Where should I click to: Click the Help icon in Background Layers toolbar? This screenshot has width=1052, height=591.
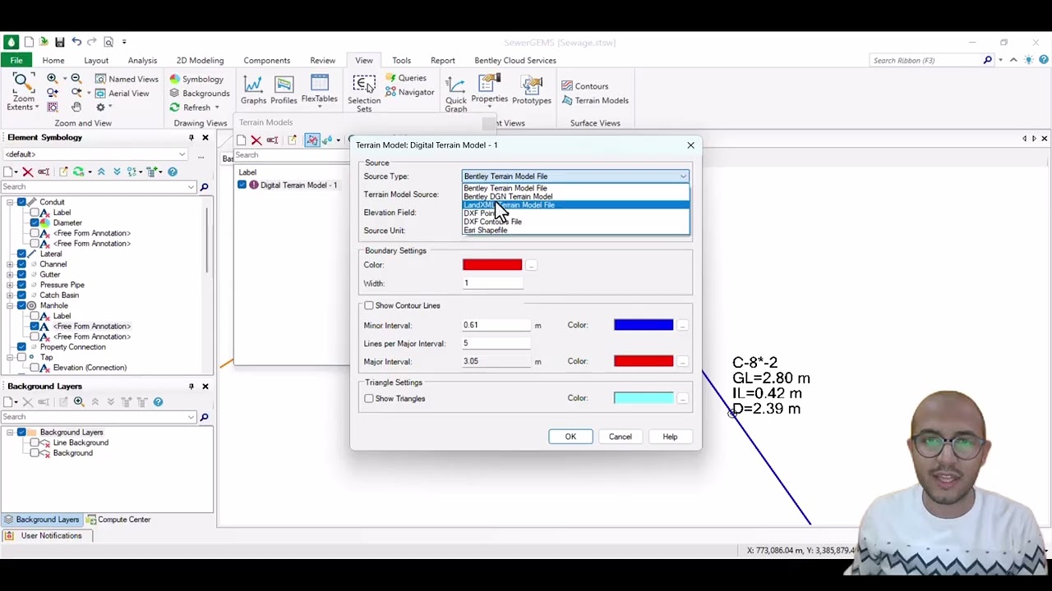(x=158, y=401)
